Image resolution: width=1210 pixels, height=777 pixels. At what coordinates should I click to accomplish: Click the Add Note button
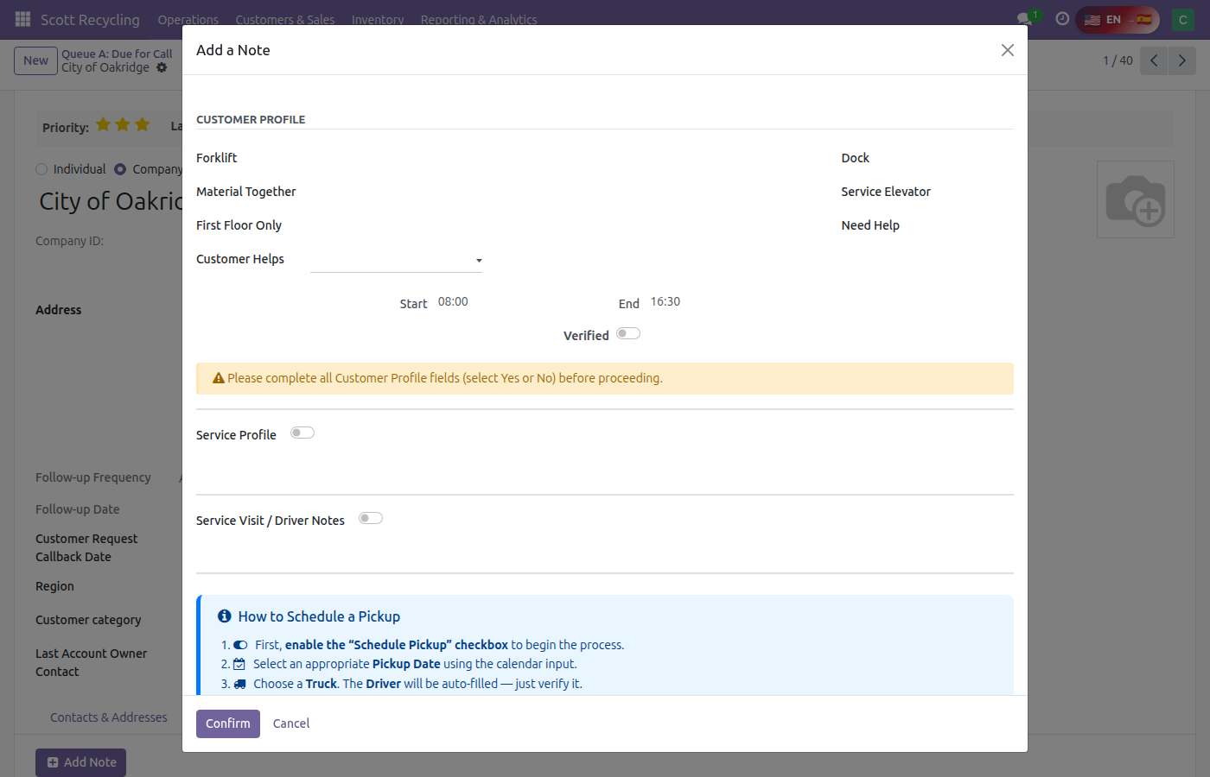click(80, 762)
